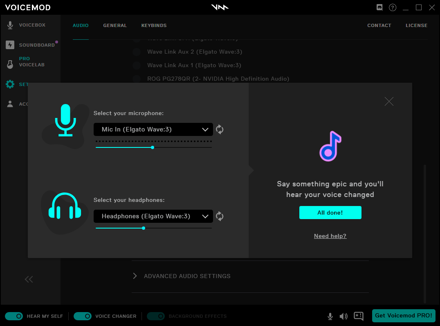Click the refresh icon beside microphone dropdown

220,129
